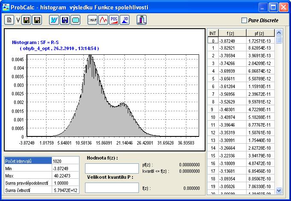Select cell value -3.65611

pyautogui.click(x=232, y=79)
